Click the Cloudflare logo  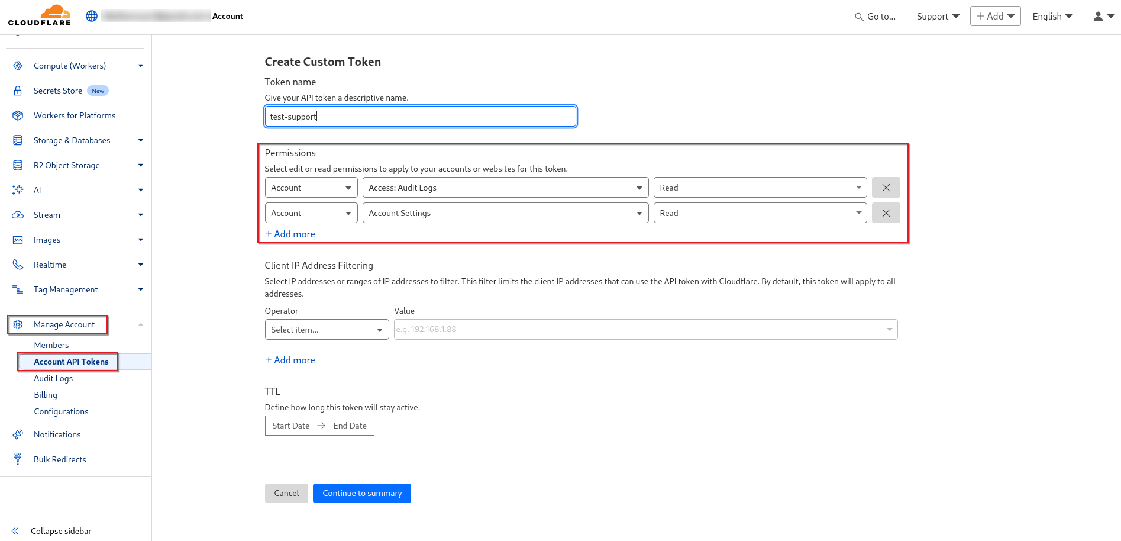pyautogui.click(x=40, y=15)
